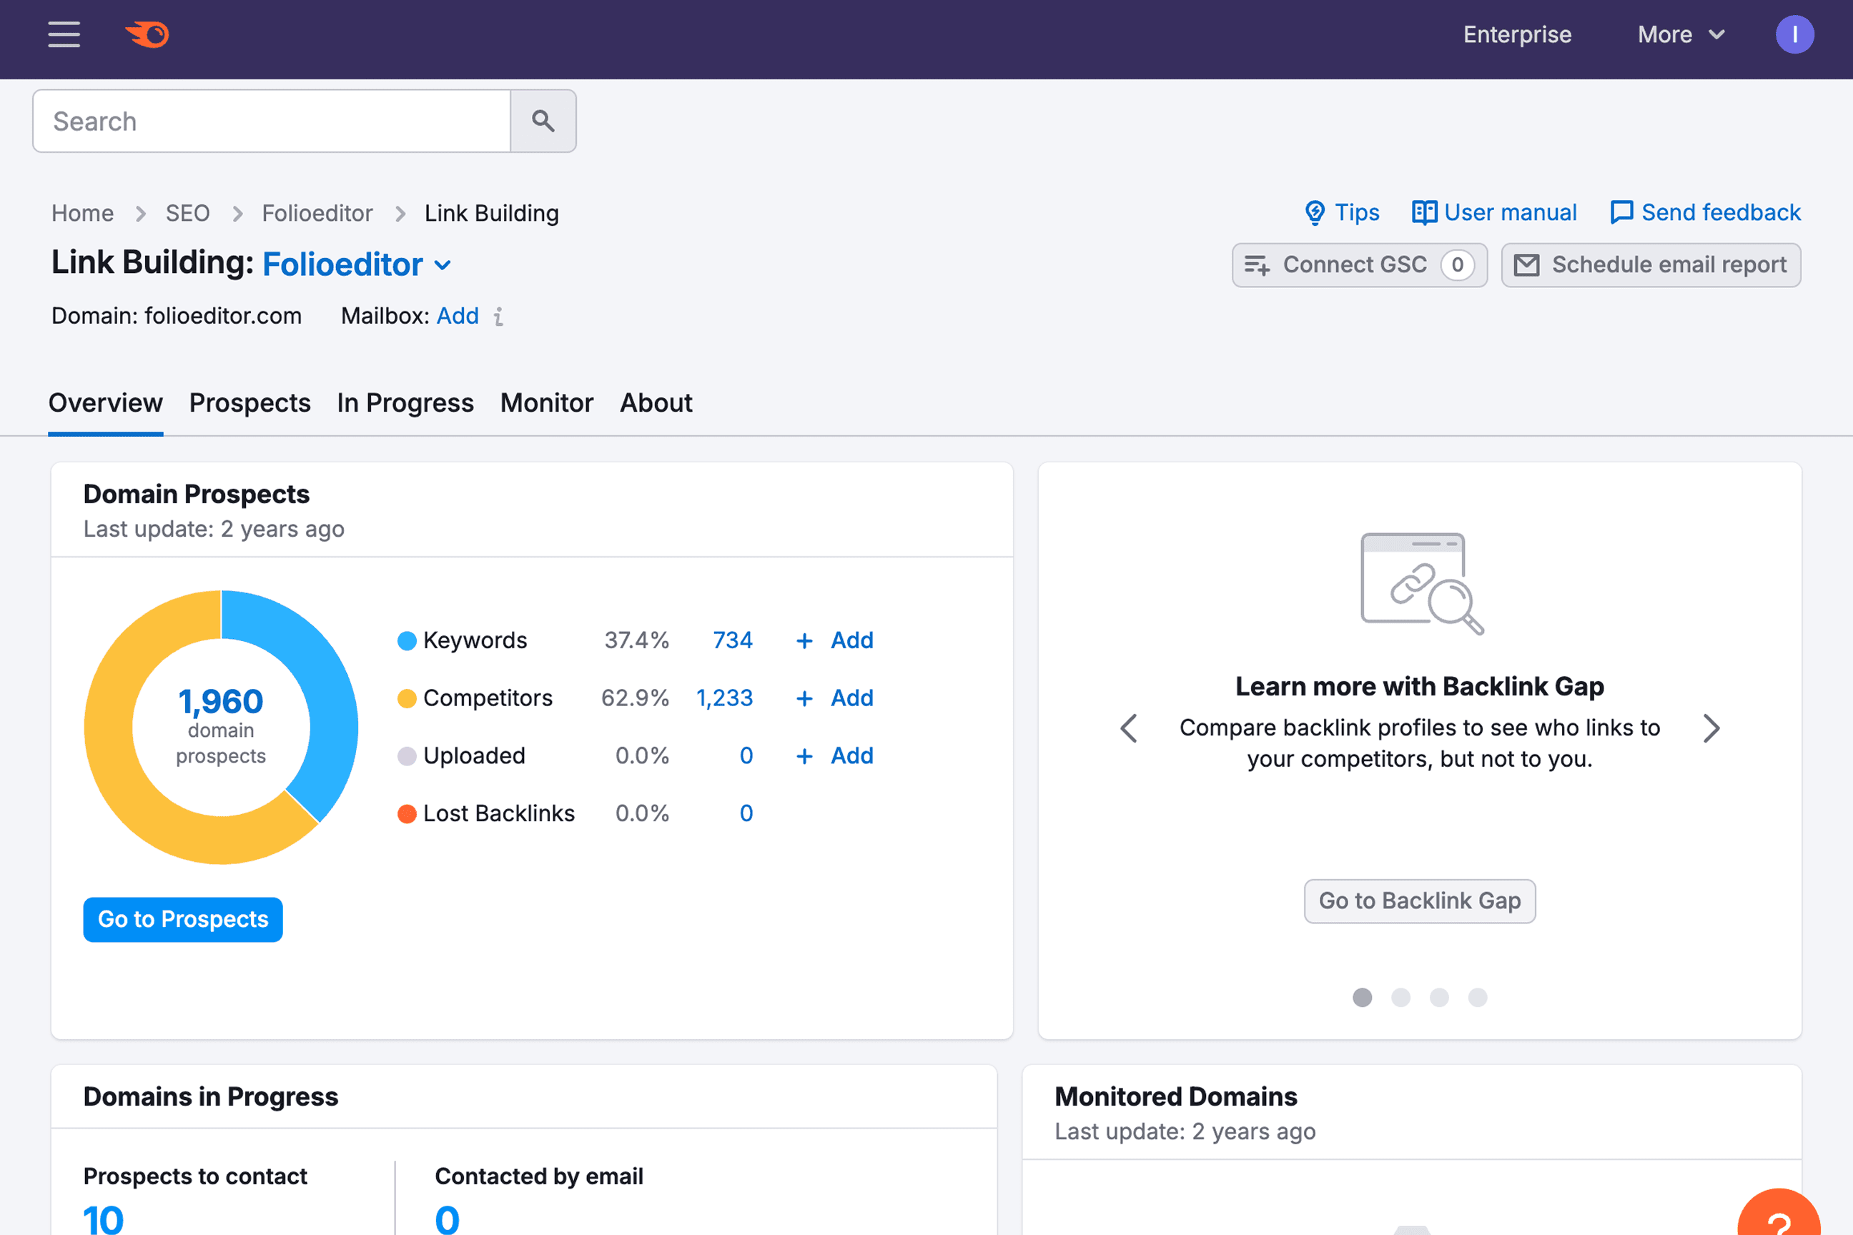Open the hamburger navigation menu

coord(63,34)
